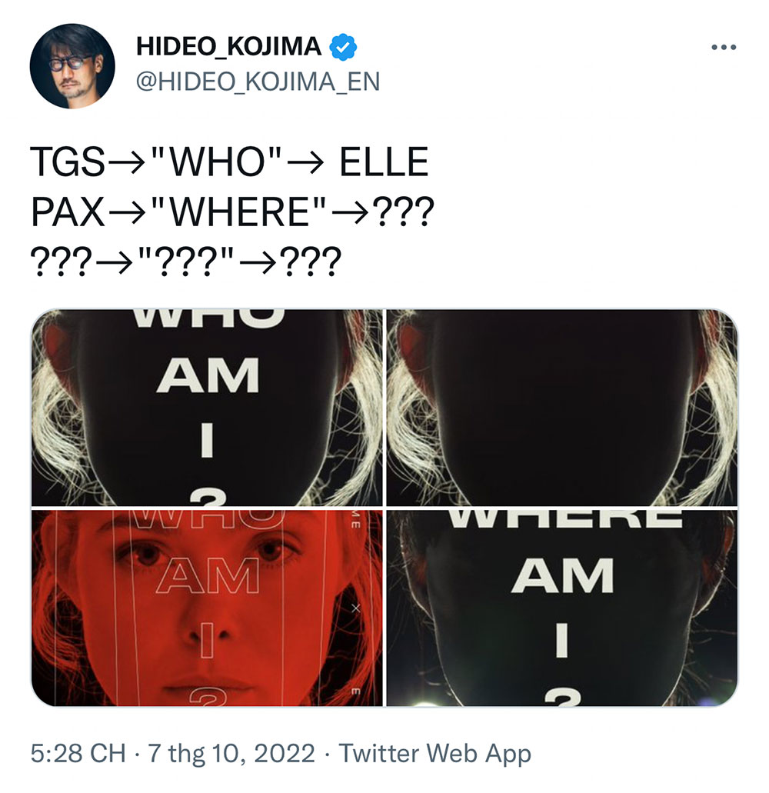The height and width of the screenshot is (793, 769).
Task: Open the blank dark silhouette image
Action: [561, 407]
